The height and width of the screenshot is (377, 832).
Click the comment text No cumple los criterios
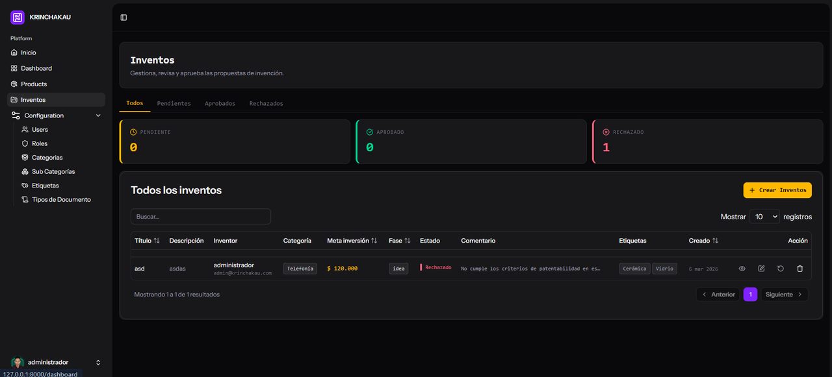tap(530, 269)
